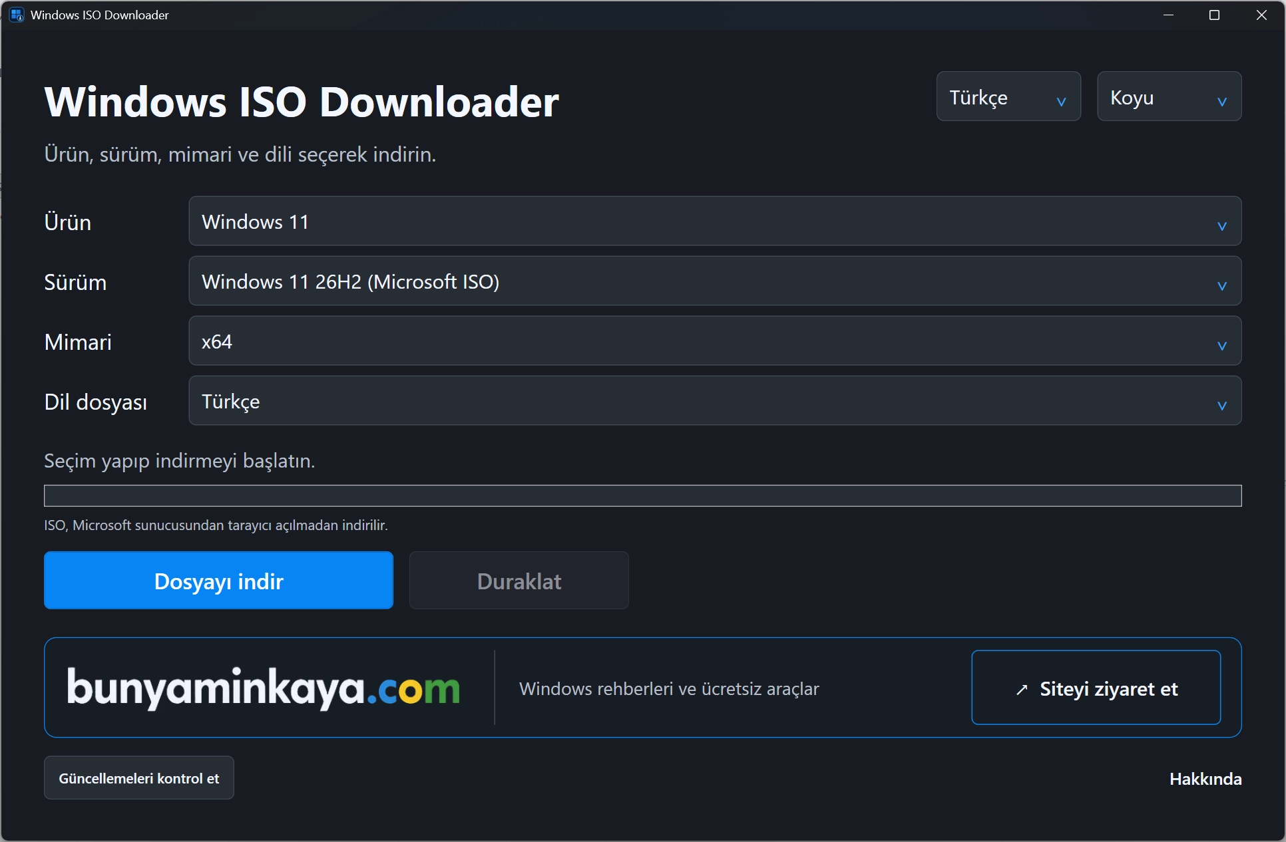Open the Türkçe interface language dropdown
Screen dimensions: 1286x842
[x=1008, y=96]
